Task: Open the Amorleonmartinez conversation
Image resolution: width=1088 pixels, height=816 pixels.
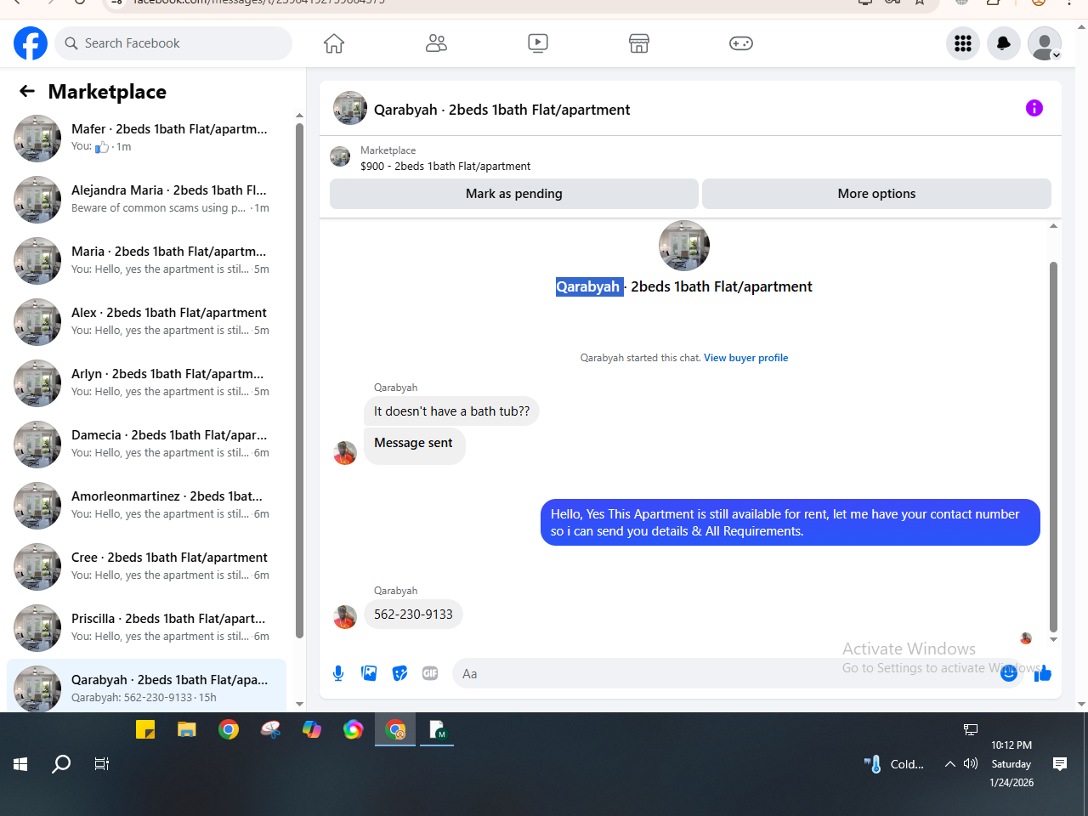Action: (146, 505)
